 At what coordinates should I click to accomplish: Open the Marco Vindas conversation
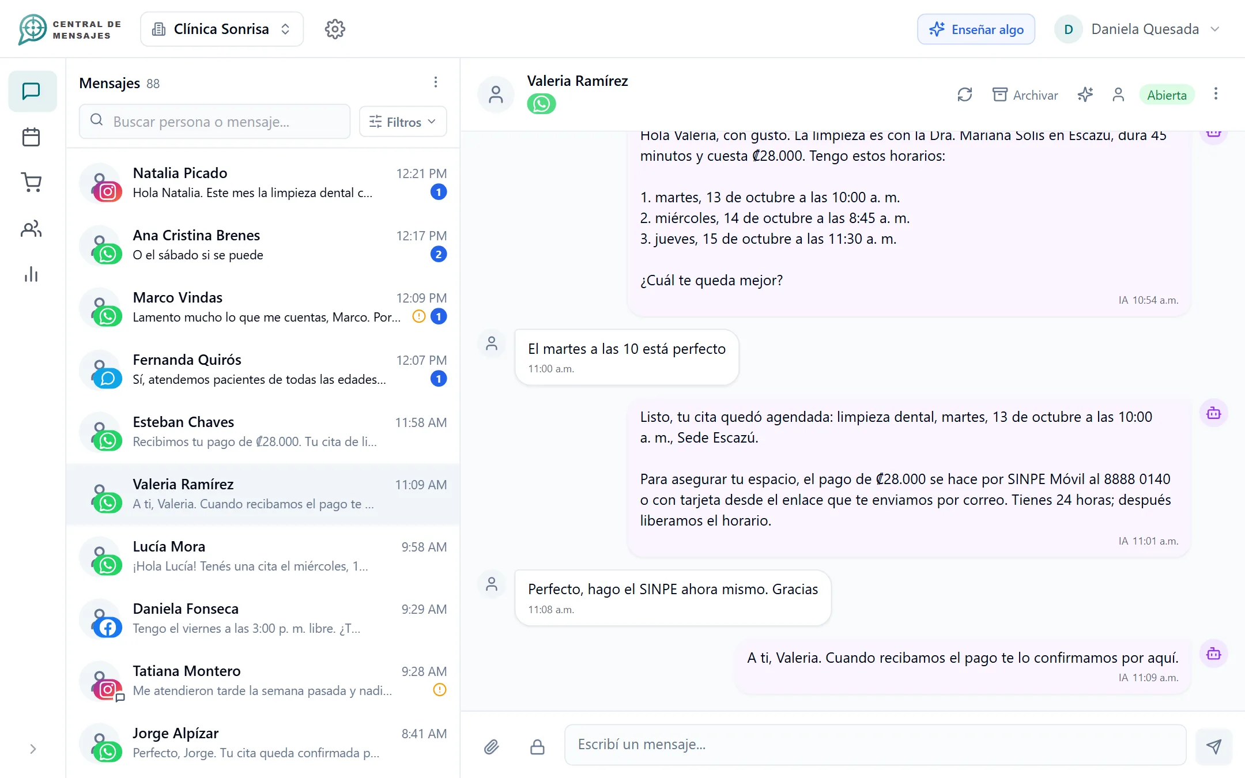pos(263,307)
